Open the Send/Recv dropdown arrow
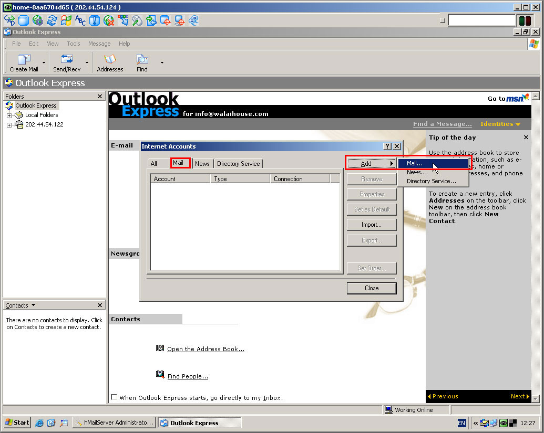 pos(87,62)
